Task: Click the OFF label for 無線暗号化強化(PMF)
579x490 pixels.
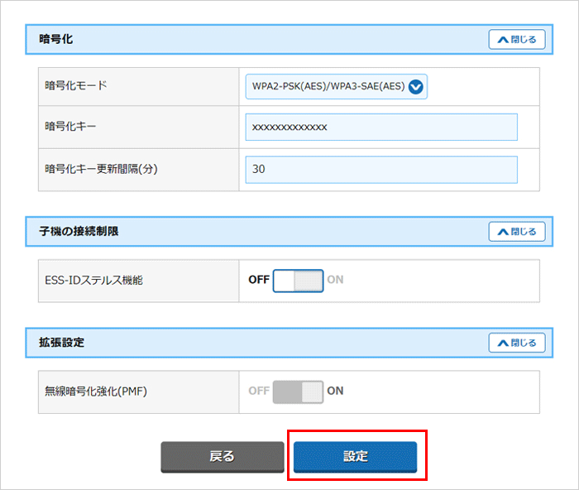Action: pyautogui.click(x=259, y=391)
